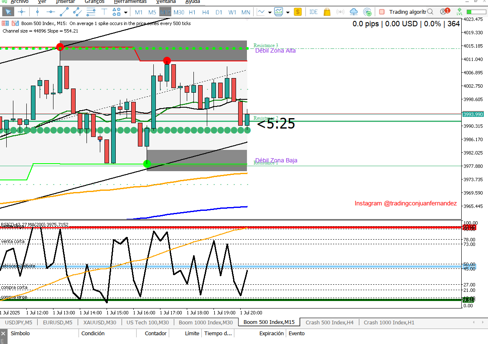Screen dimensions: 488x344
Task: Select the equidistant channel tool
Action: click(x=77, y=12)
